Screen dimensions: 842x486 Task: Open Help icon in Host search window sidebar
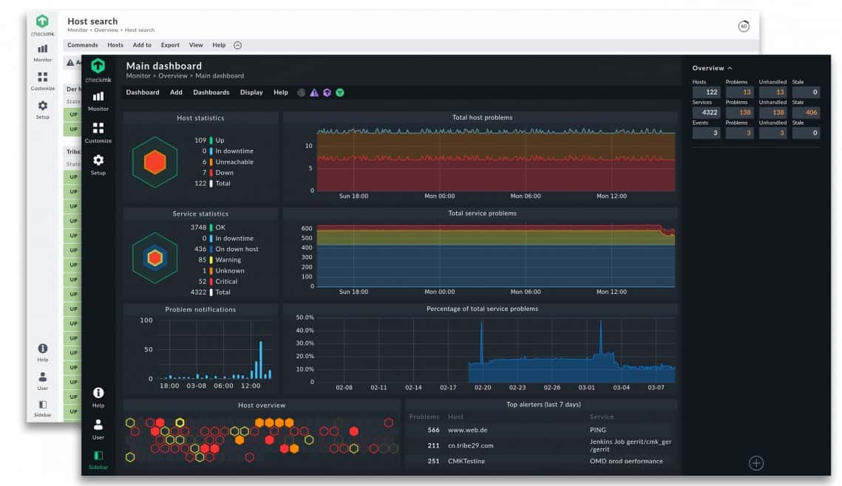click(42, 352)
